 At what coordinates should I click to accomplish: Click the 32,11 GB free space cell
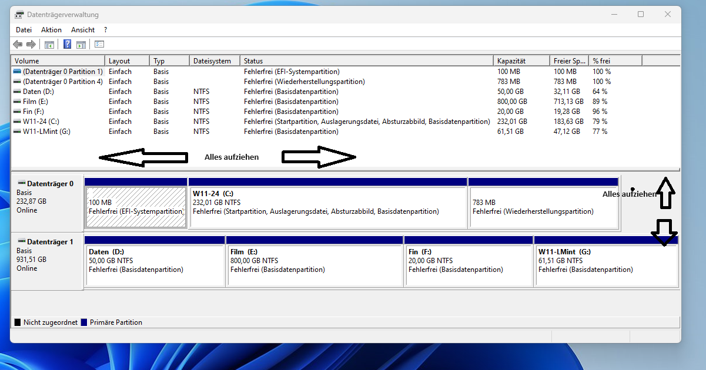(x=567, y=92)
